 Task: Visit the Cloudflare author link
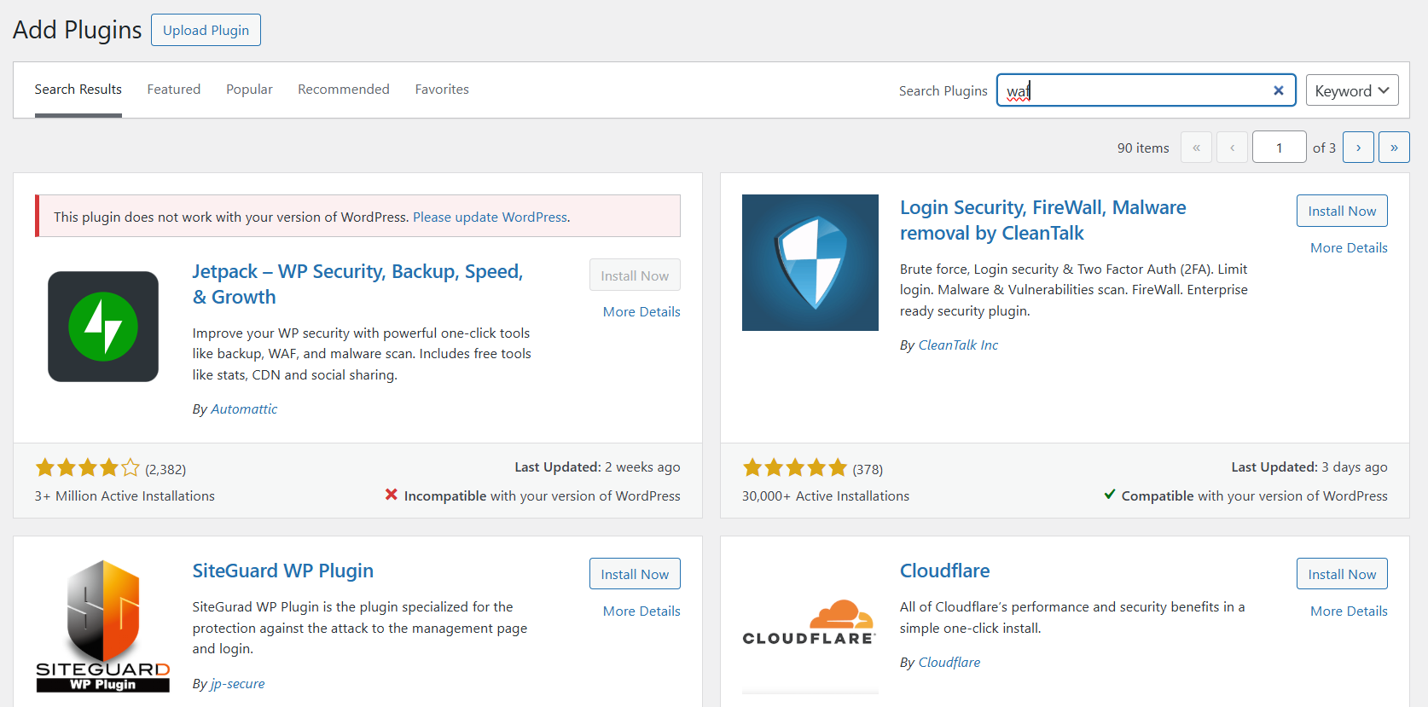point(949,663)
